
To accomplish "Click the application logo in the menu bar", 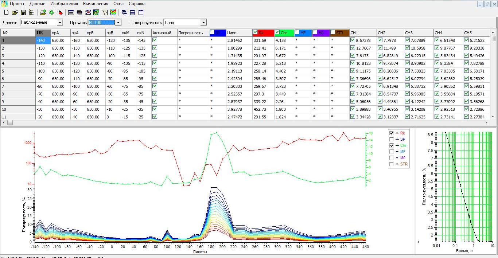I will [x=4, y=4].
